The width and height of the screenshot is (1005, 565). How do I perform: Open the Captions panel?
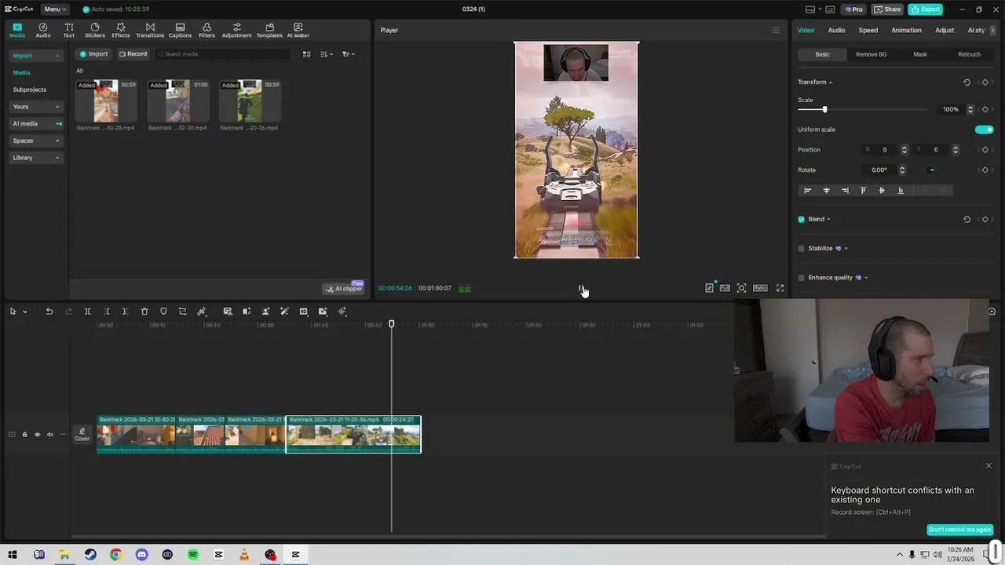pyautogui.click(x=180, y=30)
